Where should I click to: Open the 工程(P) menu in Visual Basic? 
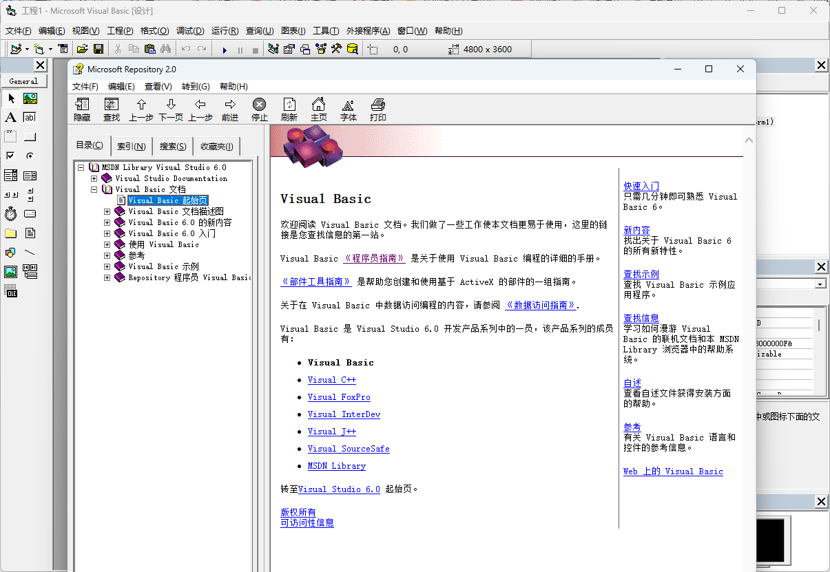coord(120,31)
